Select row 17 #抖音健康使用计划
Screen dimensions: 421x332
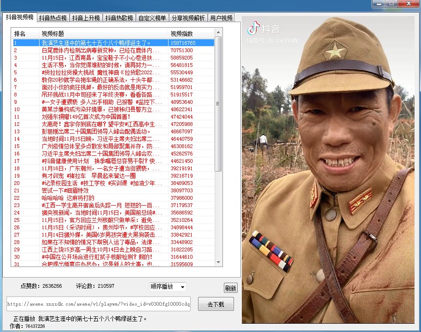[x=114, y=161]
